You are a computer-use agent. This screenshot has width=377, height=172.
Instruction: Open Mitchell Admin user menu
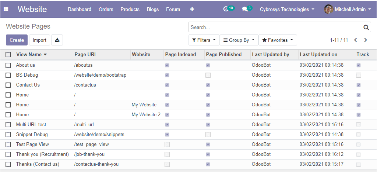click(x=348, y=9)
